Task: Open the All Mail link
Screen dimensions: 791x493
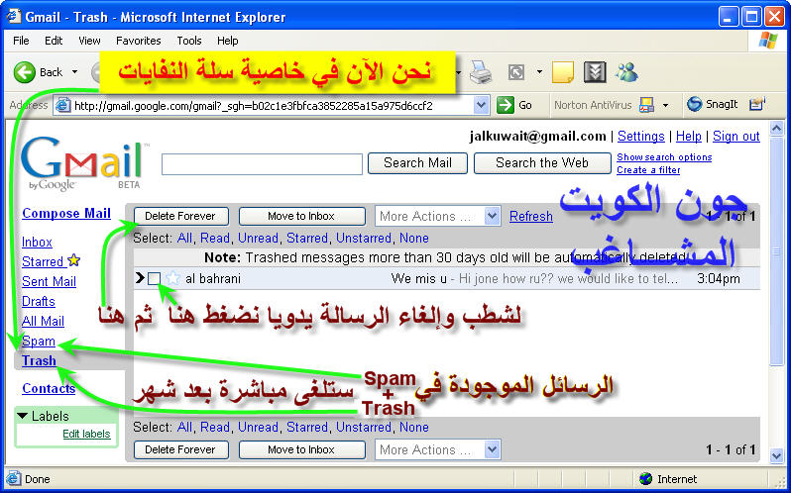Action: point(43,321)
